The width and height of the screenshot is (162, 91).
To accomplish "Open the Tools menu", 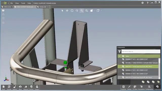I will [x=23, y=3].
